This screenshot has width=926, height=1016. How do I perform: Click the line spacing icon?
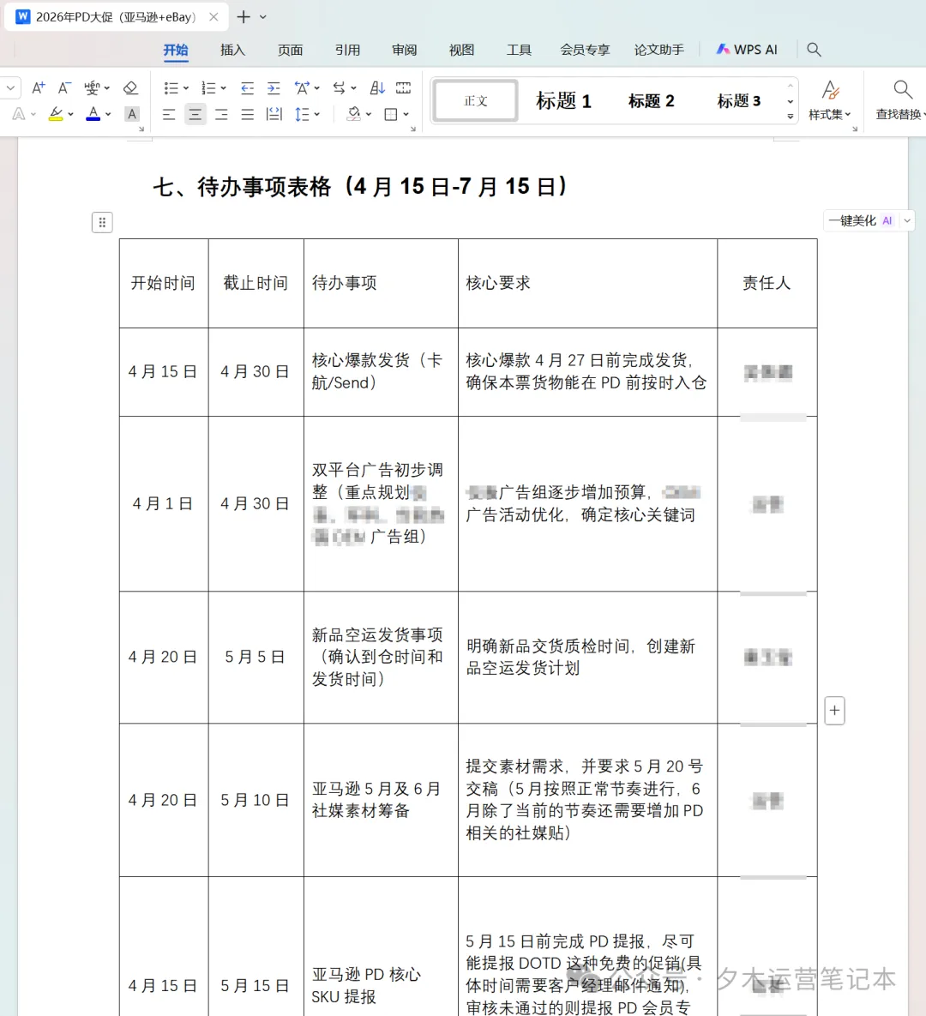[302, 115]
